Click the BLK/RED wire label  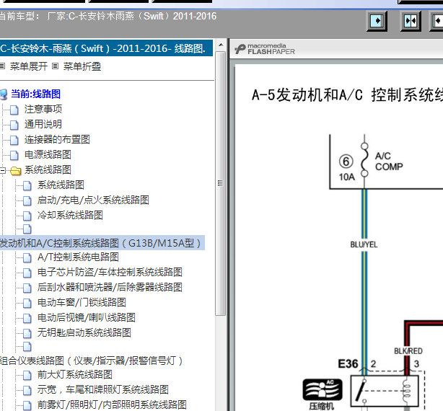pyautogui.click(x=408, y=351)
